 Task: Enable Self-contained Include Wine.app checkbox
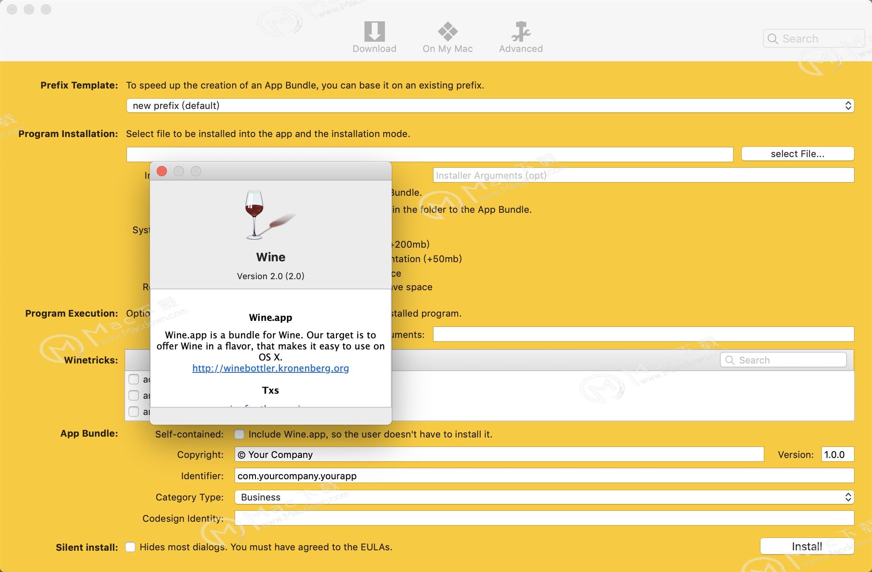(x=239, y=434)
